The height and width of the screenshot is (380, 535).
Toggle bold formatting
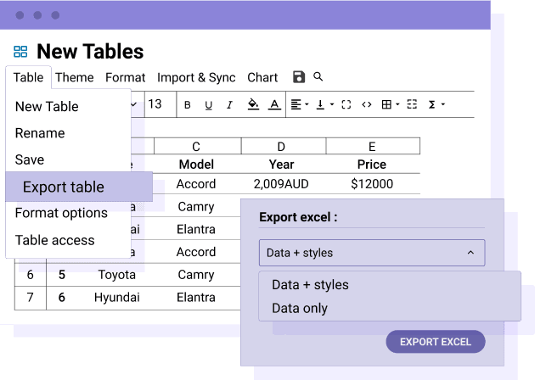[x=188, y=105]
